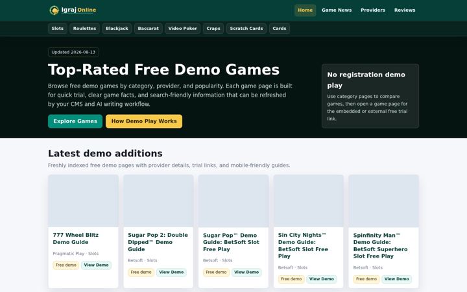
Task: Click the Updated 2026-08-13 badge
Action: 73,52
